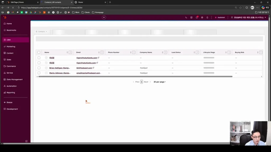Open the settings gear in HubSpot header

click(x=202, y=18)
